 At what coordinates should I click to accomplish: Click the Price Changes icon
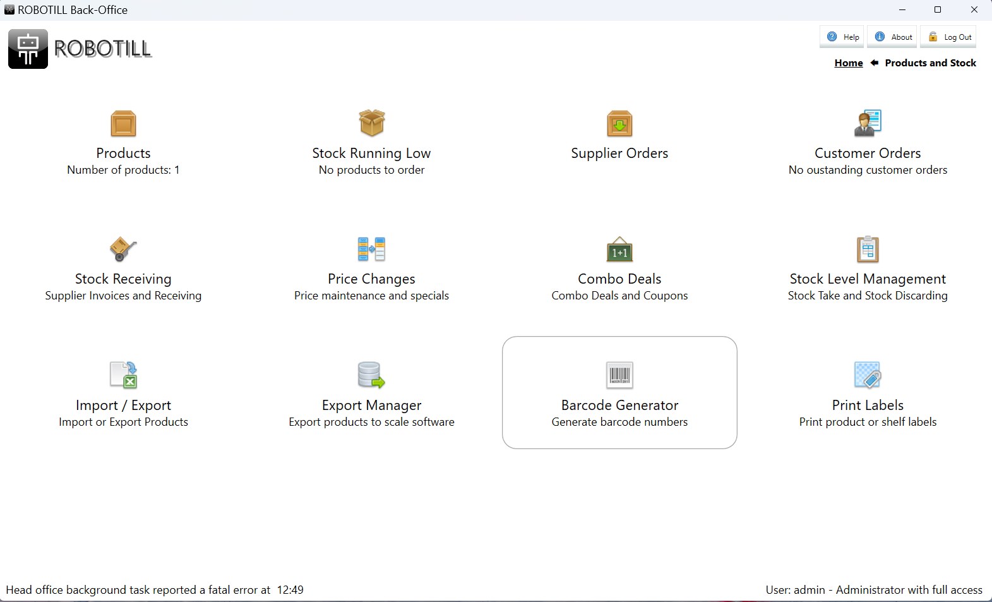click(371, 250)
